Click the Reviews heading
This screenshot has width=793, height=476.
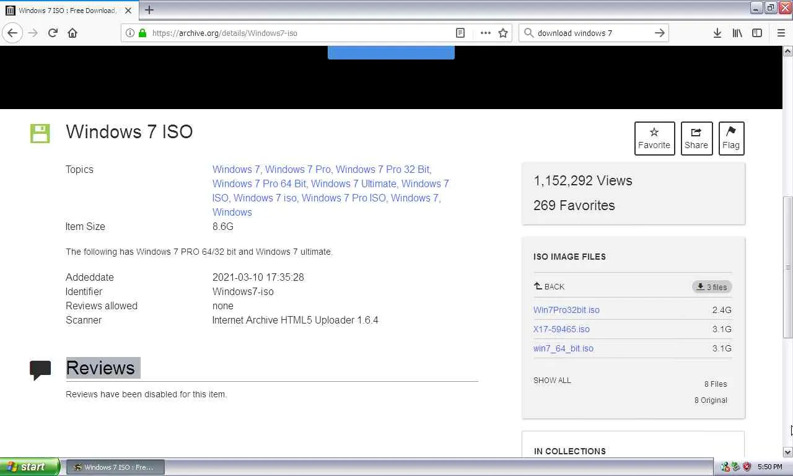click(x=100, y=368)
